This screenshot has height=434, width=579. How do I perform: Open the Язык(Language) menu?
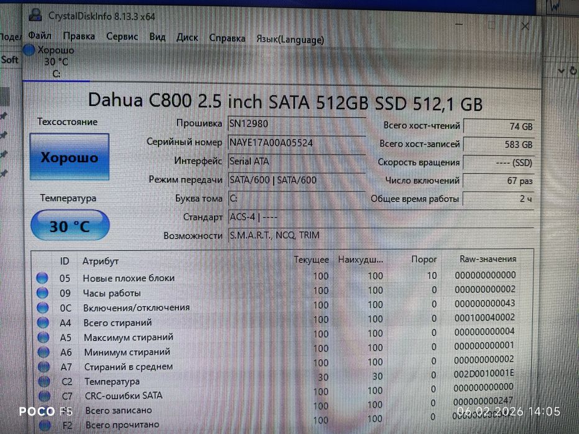(290, 40)
